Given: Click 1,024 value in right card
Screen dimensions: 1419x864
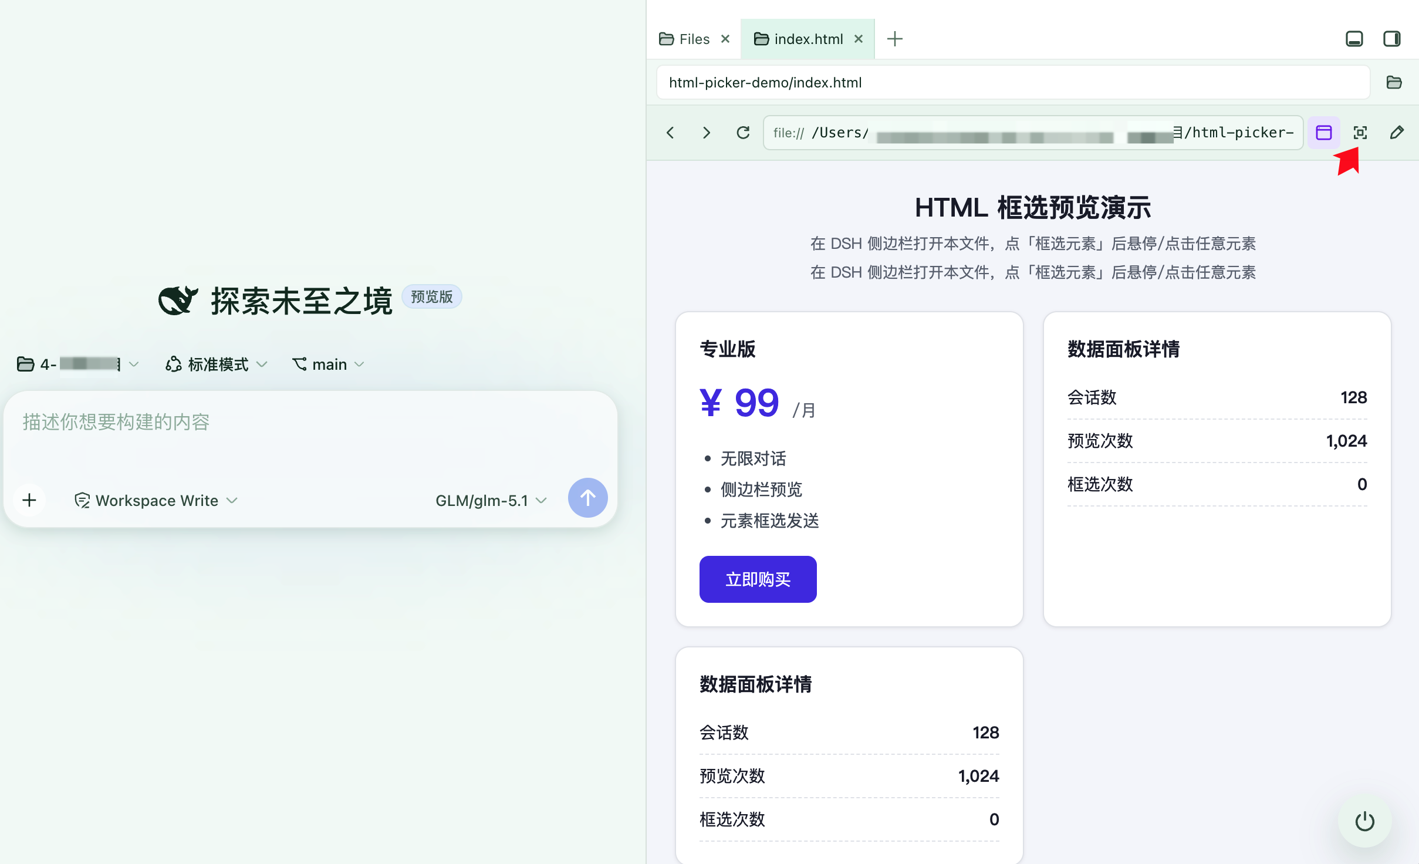Looking at the screenshot, I should (x=1346, y=441).
